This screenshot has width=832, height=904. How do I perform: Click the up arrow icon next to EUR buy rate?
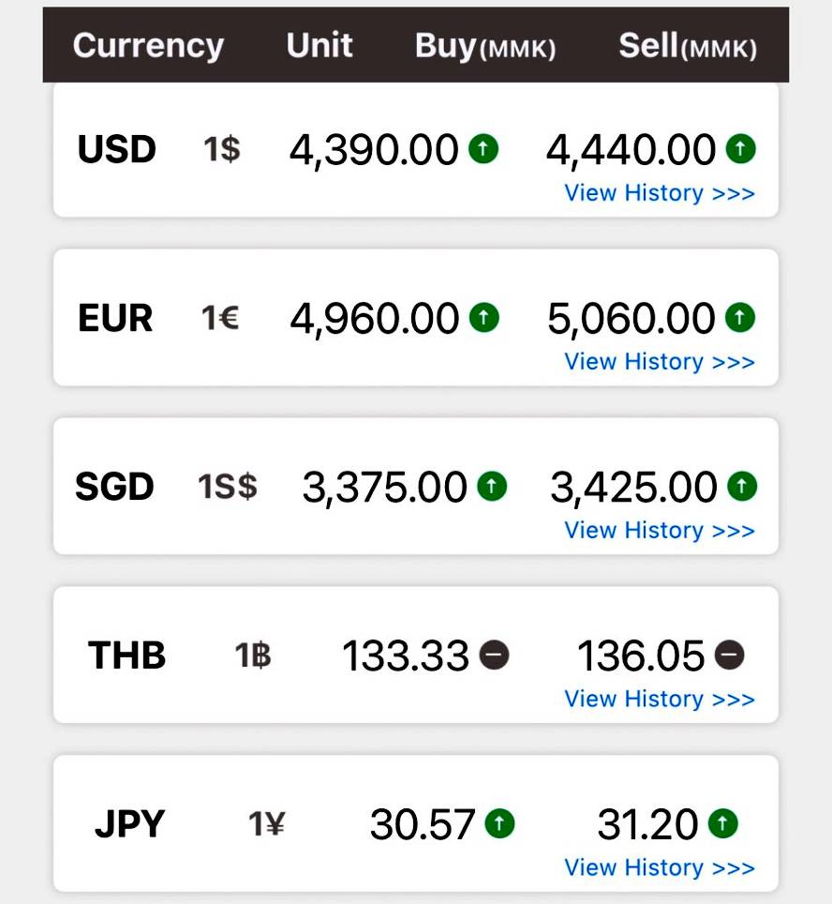pyautogui.click(x=483, y=317)
